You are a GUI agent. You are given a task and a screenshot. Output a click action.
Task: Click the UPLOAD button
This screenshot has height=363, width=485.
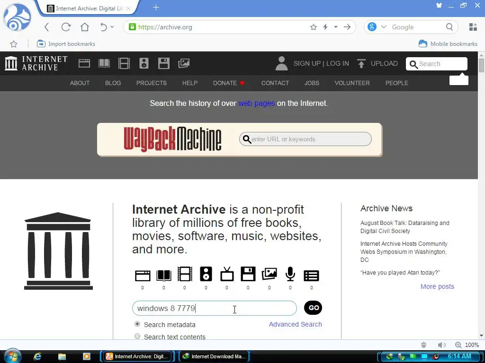377,64
